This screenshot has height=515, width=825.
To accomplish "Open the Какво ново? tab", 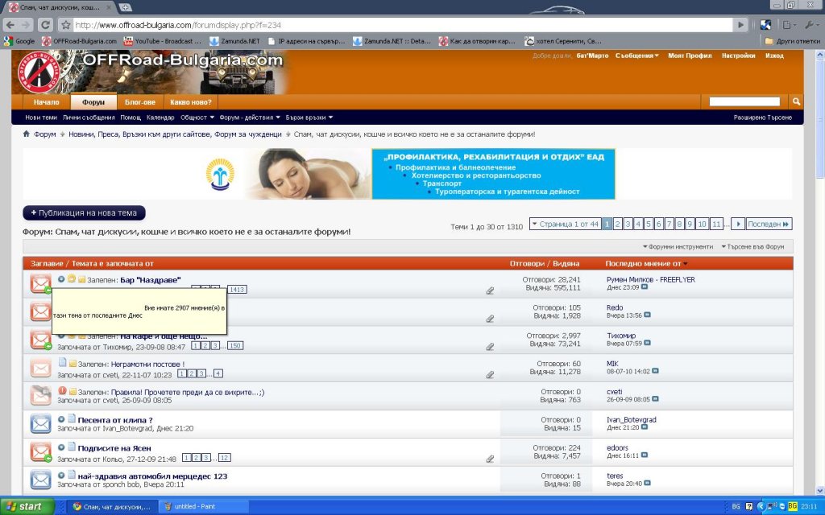I will 191,102.
